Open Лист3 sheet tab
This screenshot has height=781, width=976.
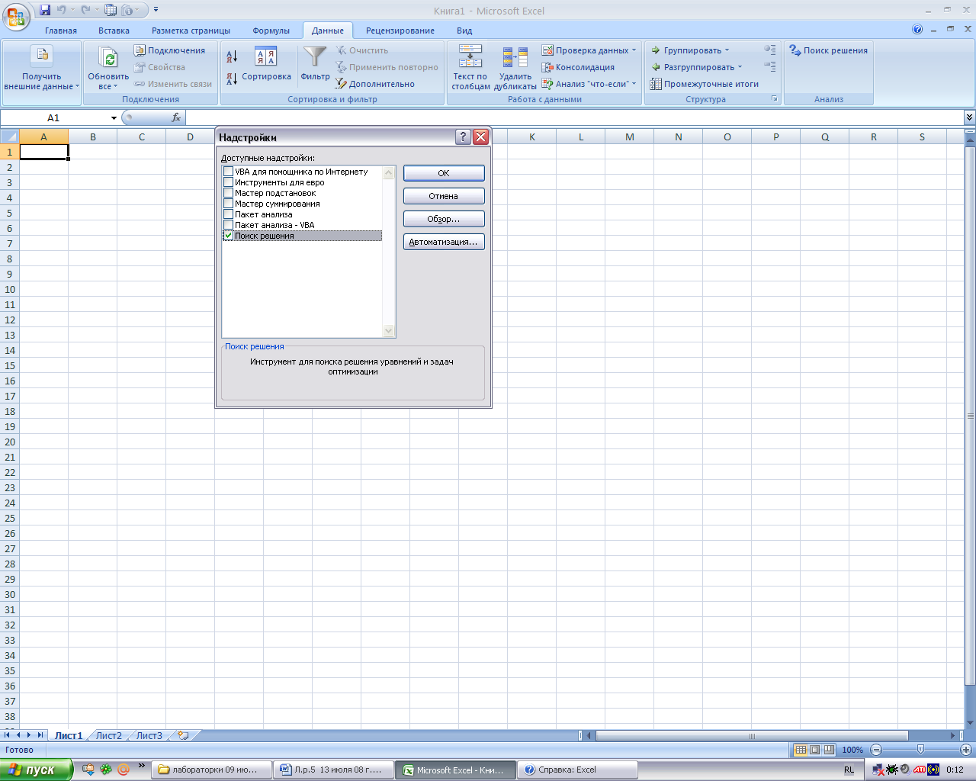tap(149, 735)
